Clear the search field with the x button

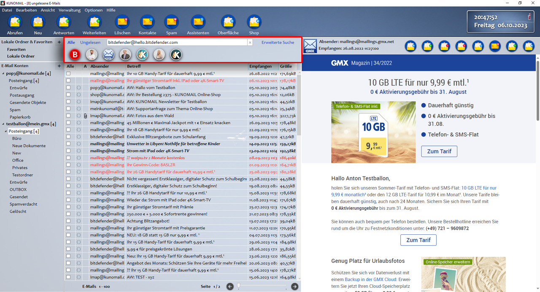coord(250,43)
